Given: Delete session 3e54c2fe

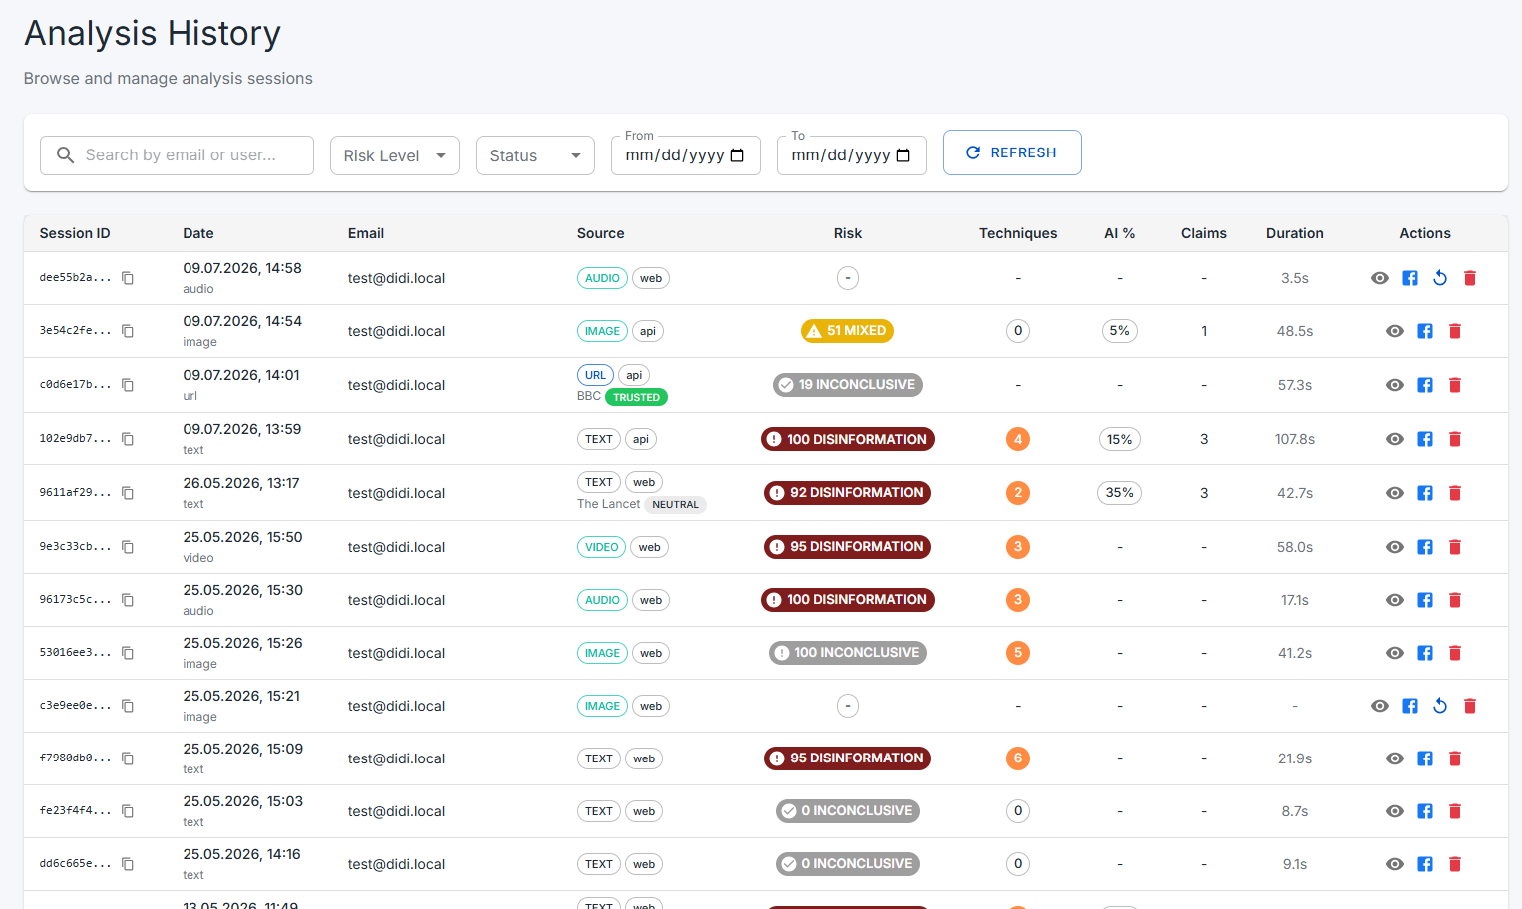Looking at the screenshot, I should click(1455, 331).
